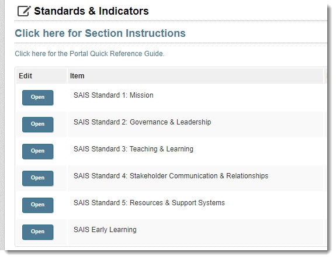
Task: Click here for Section Instructions link
Action: (x=100, y=33)
